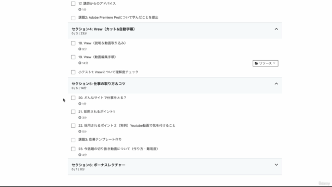
Task: Click the セクション4: Vrew header title
Action: click(103, 29)
